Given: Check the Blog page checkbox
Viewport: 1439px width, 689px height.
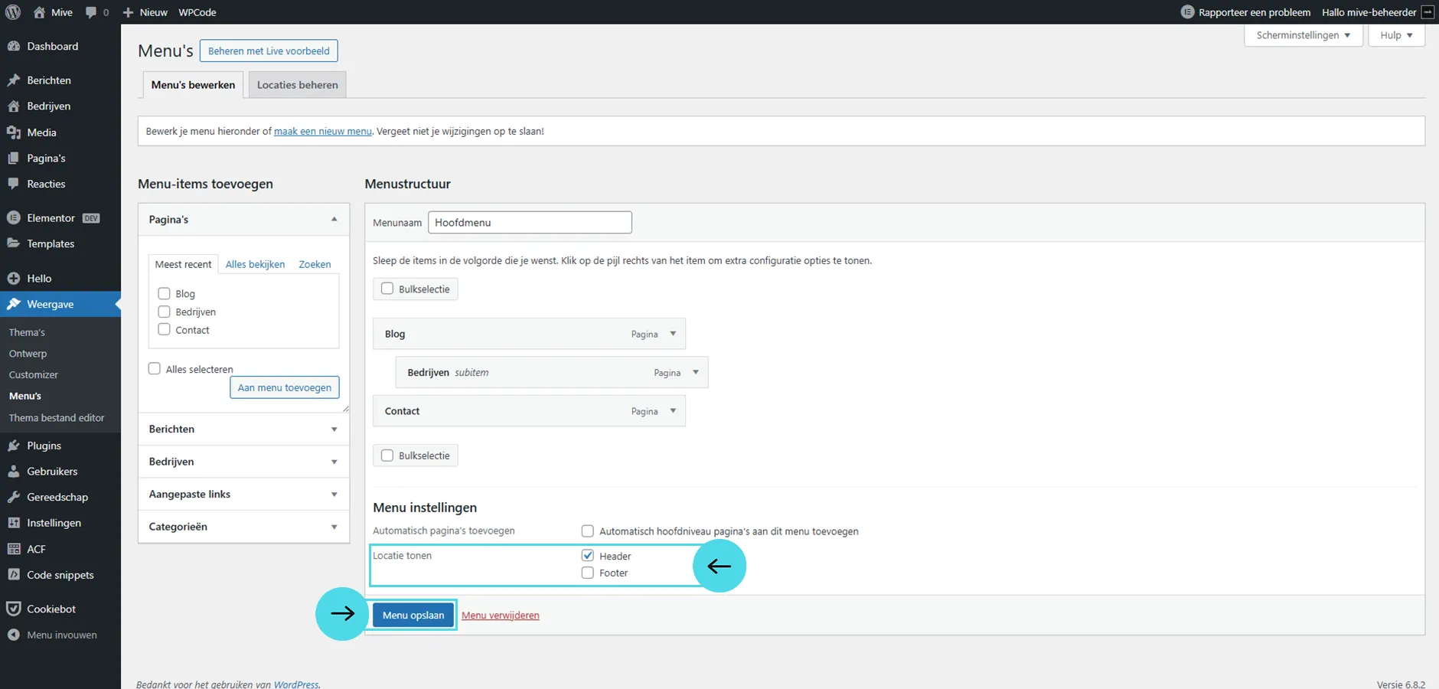Looking at the screenshot, I should point(164,294).
